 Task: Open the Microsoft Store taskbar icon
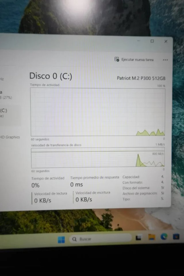click(176, 237)
